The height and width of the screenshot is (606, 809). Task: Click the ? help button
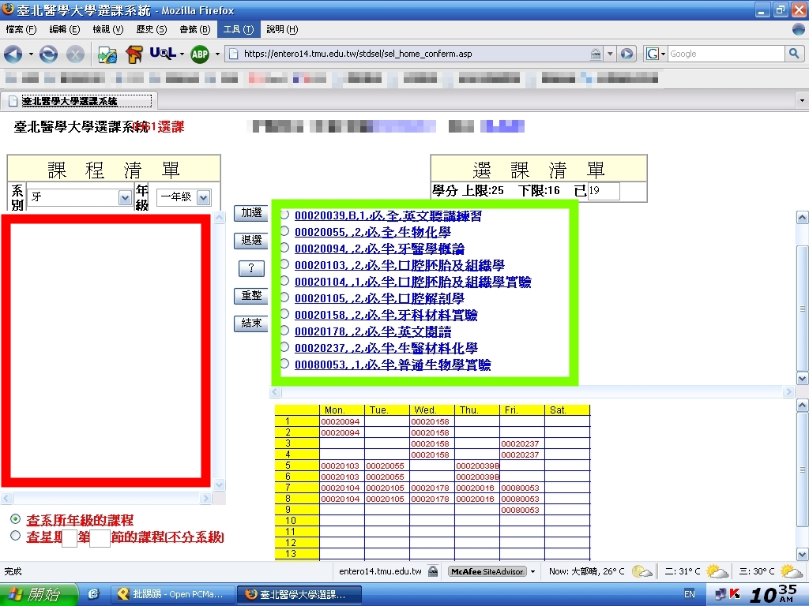tap(251, 268)
